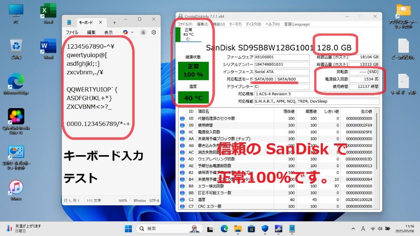Select the C: drive status tab
The image size is (420, 236).
click(x=188, y=35)
